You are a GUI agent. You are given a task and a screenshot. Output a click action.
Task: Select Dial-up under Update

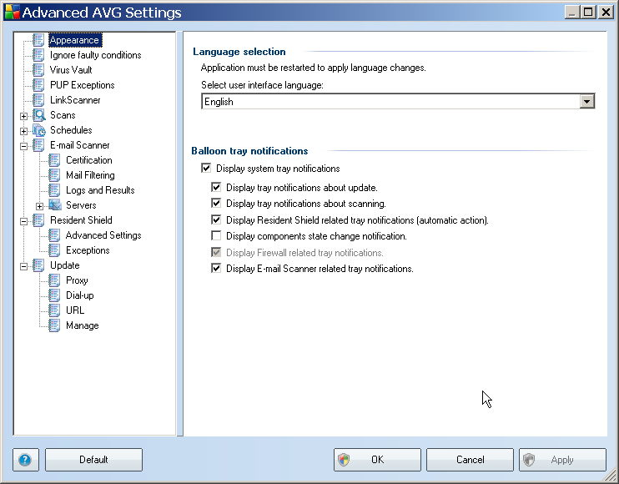click(80, 295)
